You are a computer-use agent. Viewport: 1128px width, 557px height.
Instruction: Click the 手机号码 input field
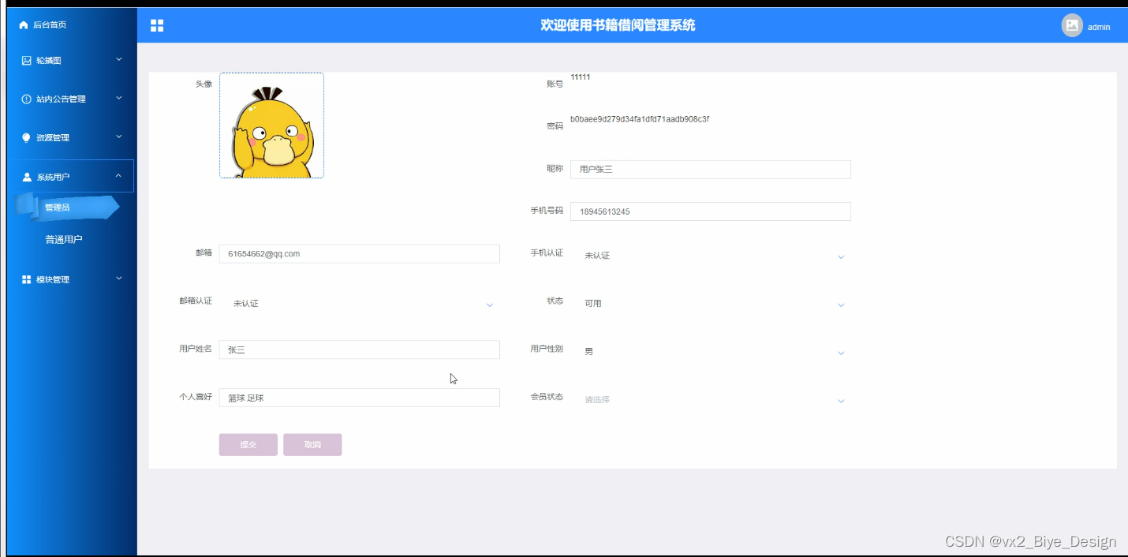711,211
